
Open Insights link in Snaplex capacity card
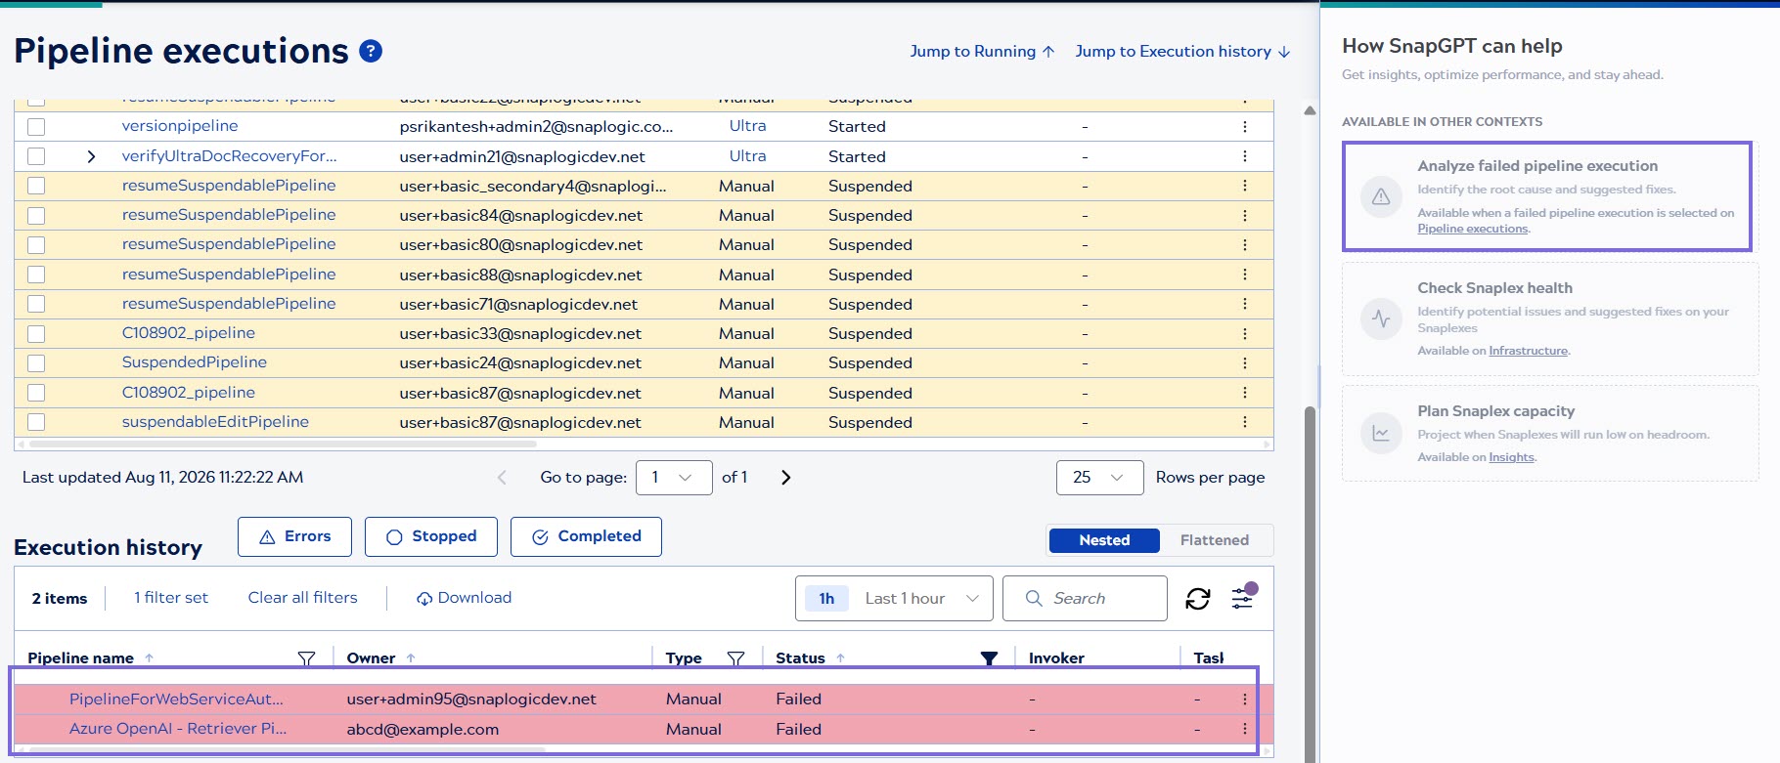tap(1511, 457)
